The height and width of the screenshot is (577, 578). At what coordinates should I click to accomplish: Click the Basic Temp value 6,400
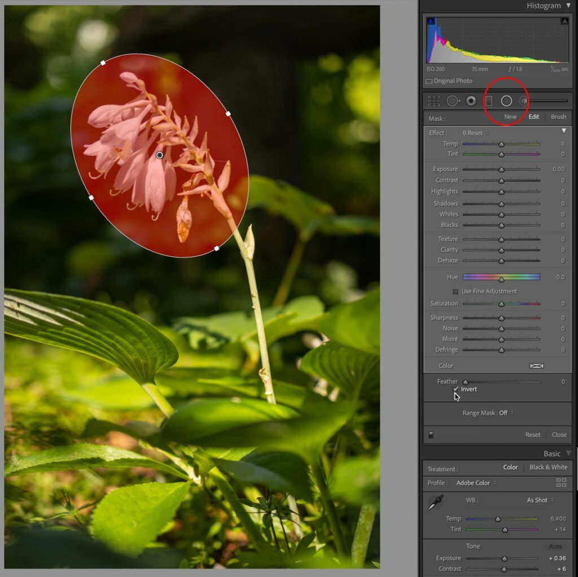pos(558,518)
